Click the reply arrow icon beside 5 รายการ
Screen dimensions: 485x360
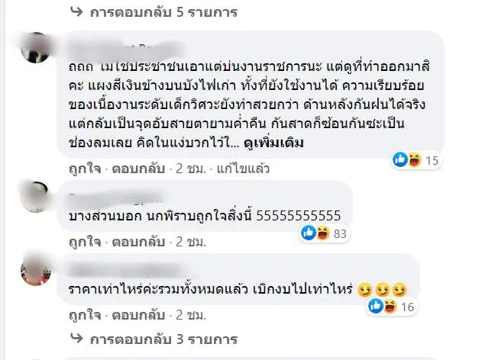point(76,11)
